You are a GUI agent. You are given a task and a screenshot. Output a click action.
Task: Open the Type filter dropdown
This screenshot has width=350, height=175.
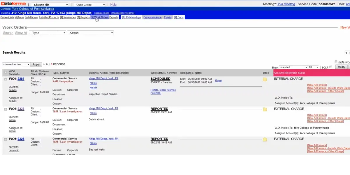(x=48, y=33)
